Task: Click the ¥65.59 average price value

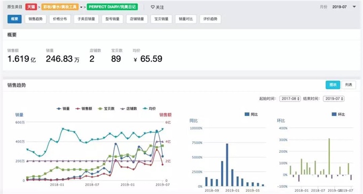Action: pos(148,59)
